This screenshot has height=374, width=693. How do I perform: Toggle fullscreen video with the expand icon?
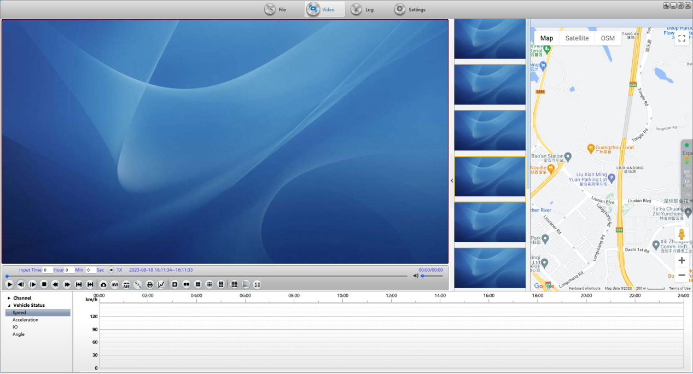258,284
